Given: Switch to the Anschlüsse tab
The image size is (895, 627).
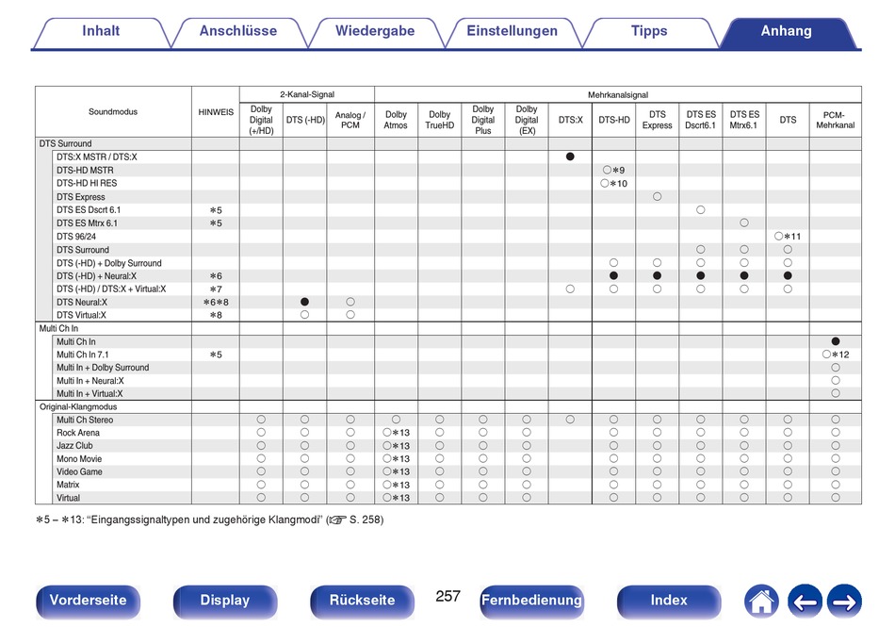Looking at the screenshot, I should pos(238,31).
